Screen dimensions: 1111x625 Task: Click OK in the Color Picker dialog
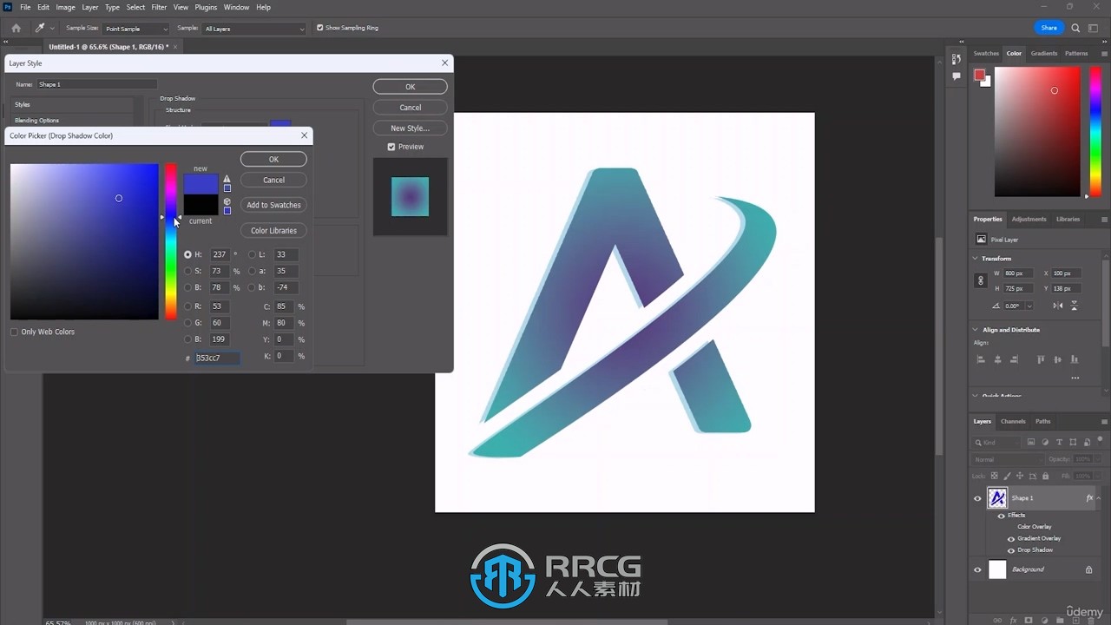pos(273,160)
